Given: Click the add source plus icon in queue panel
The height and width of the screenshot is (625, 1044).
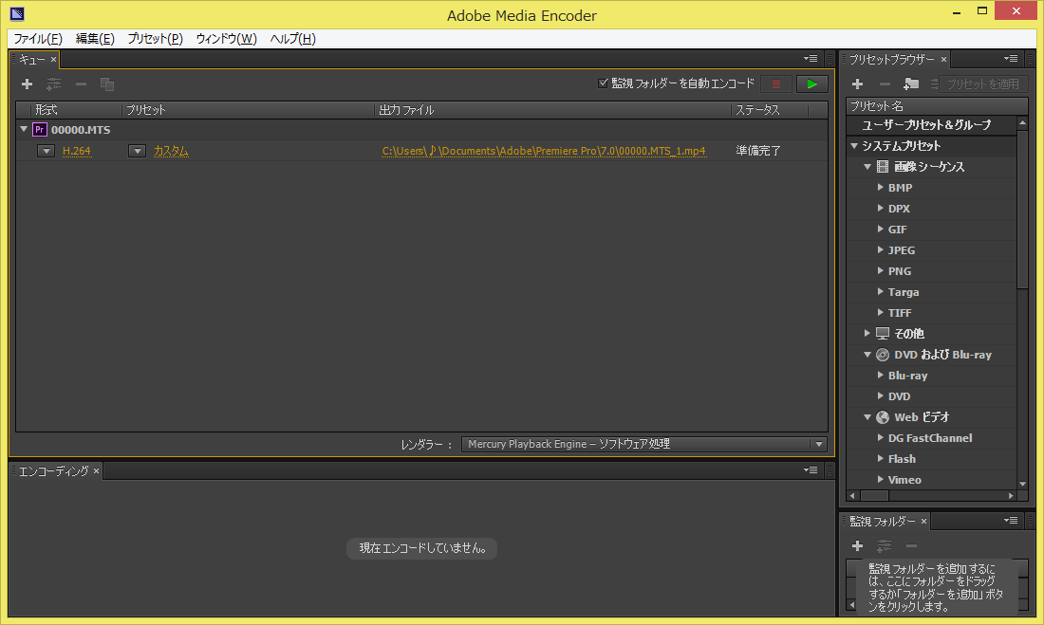Looking at the screenshot, I should (x=27, y=84).
